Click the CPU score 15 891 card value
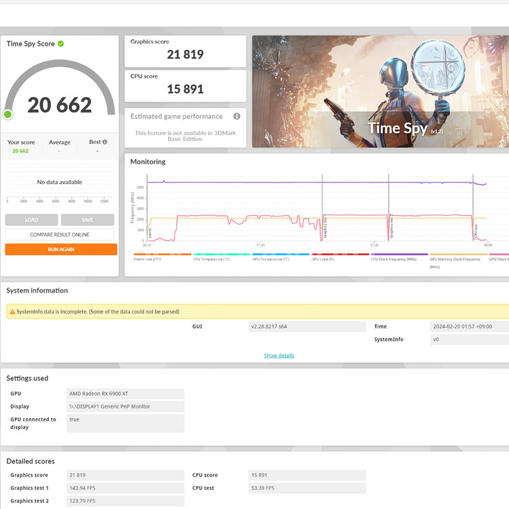The height and width of the screenshot is (509, 509). pos(185,89)
